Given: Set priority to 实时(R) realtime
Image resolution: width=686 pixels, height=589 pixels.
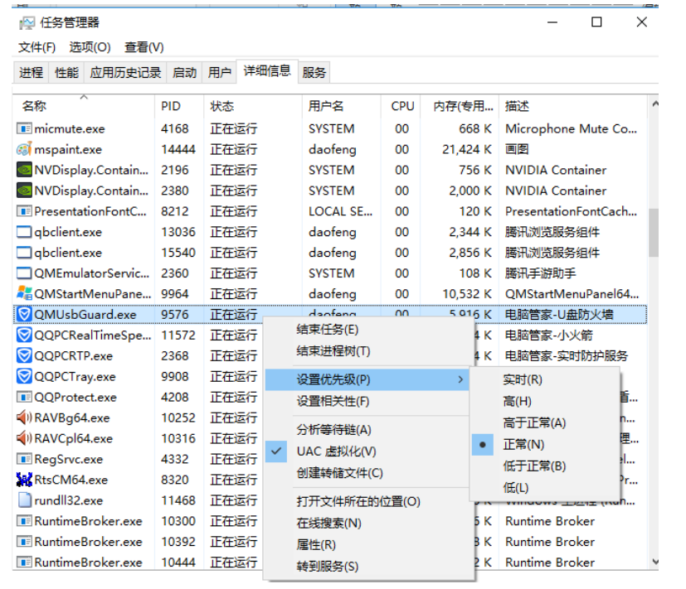Looking at the screenshot, I should [x=545, y=379].
